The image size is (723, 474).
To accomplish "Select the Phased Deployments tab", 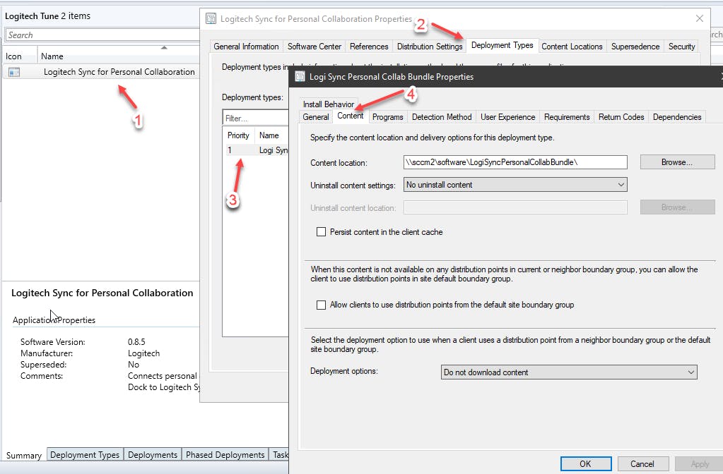I will pyautogui.click(x=225, y=455).
